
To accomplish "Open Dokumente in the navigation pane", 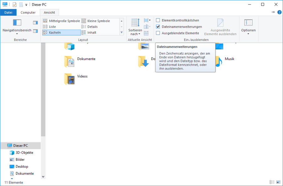I will tap(22, 173).
